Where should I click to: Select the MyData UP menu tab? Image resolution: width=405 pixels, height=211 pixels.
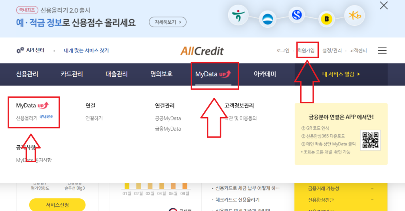(213, 74)
